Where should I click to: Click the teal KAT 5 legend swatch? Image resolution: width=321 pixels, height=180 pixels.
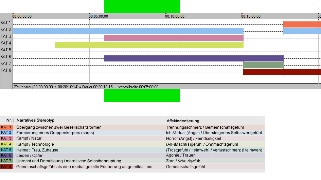[x=6, y=150]
